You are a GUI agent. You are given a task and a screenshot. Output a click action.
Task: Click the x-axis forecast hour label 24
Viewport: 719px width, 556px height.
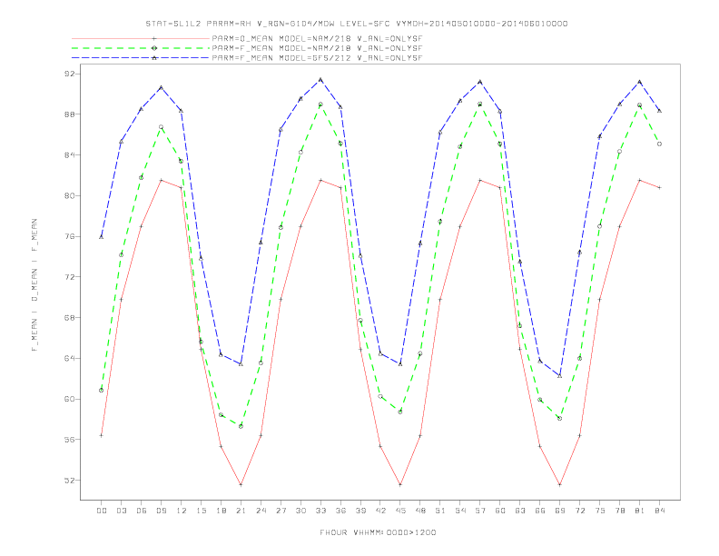point(261,511)
